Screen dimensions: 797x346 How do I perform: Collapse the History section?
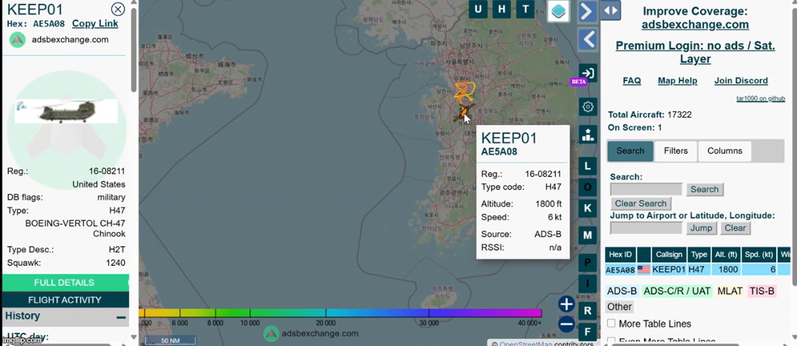tap(121, 317)
